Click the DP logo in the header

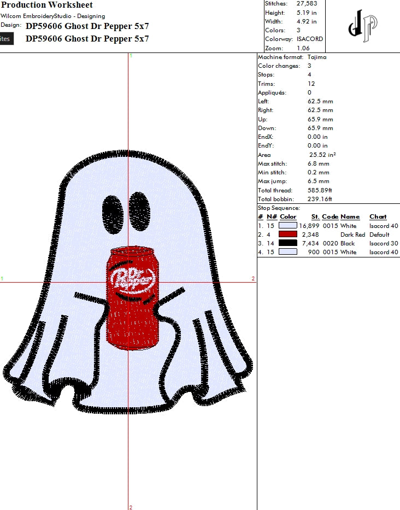tap(363, 26)
